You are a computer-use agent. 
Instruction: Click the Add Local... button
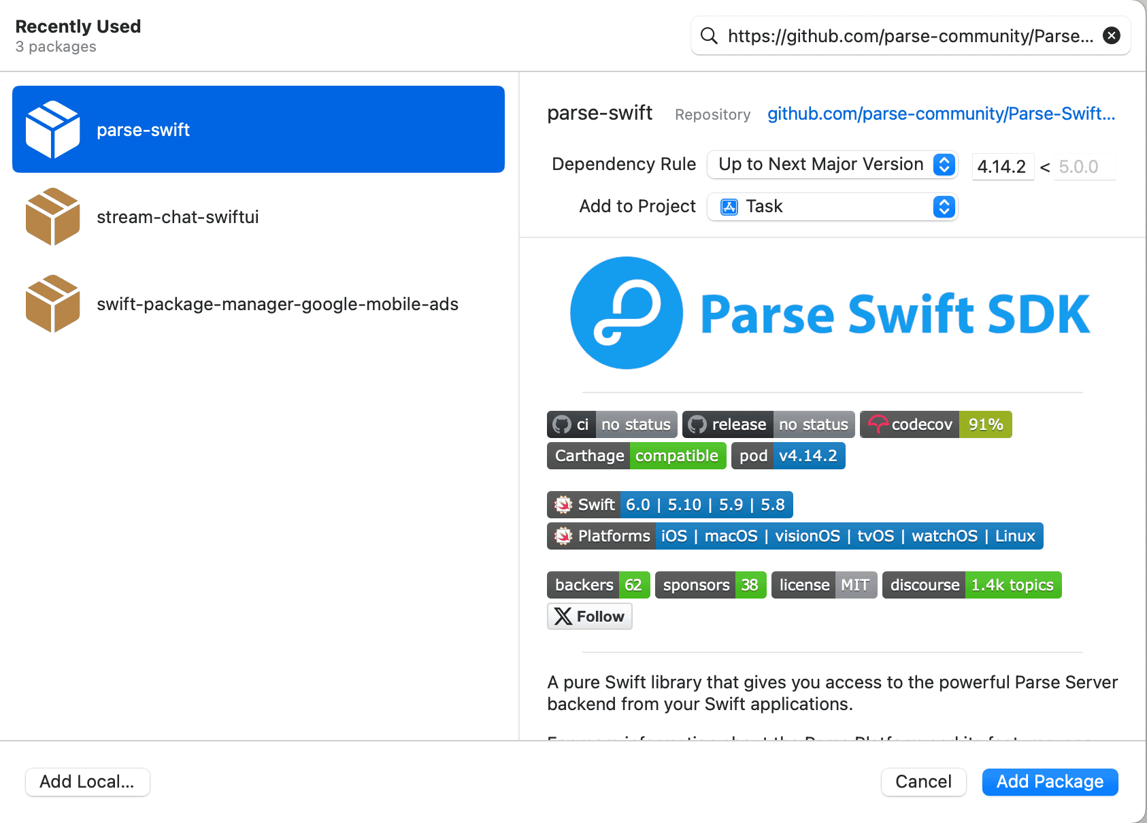(x=87, y=782)
